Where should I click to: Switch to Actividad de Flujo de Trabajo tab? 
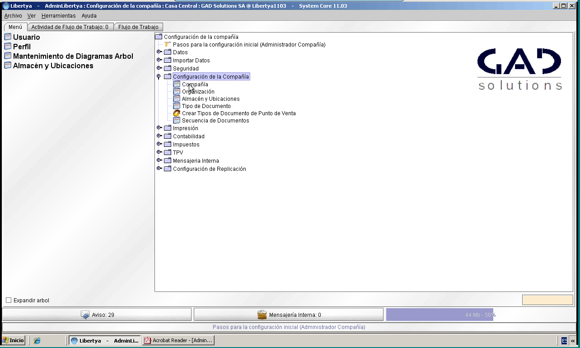point(70,27)
